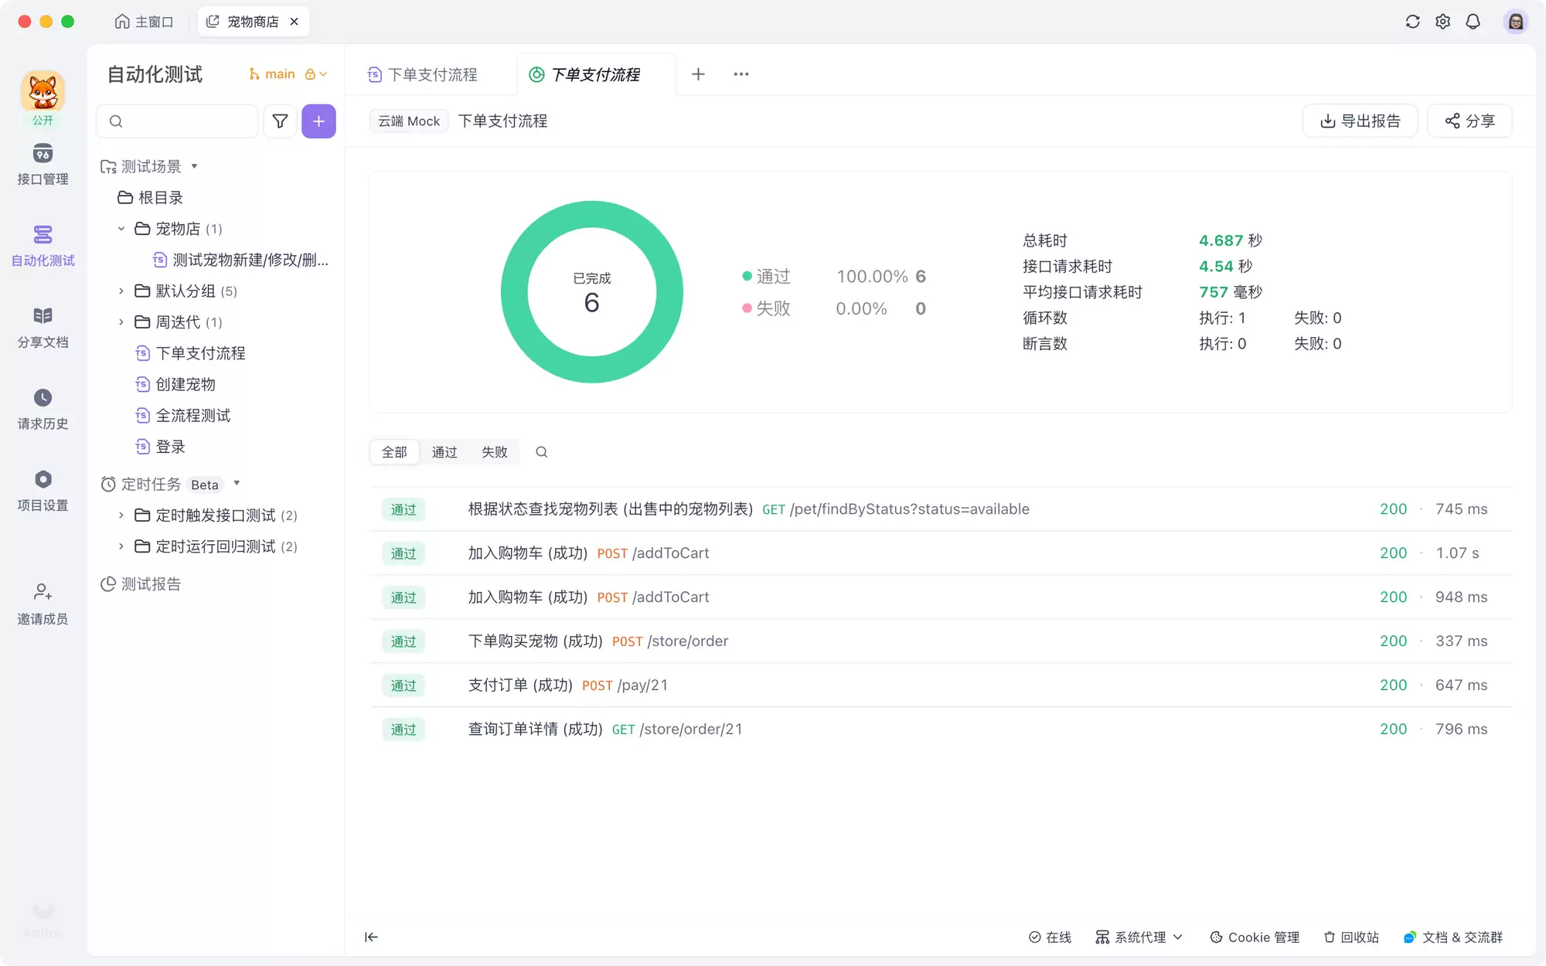The width and height of the screenshot is (1546, 966).
Task: Open the lock permission dropdown
Action: (x=315, y=74)
